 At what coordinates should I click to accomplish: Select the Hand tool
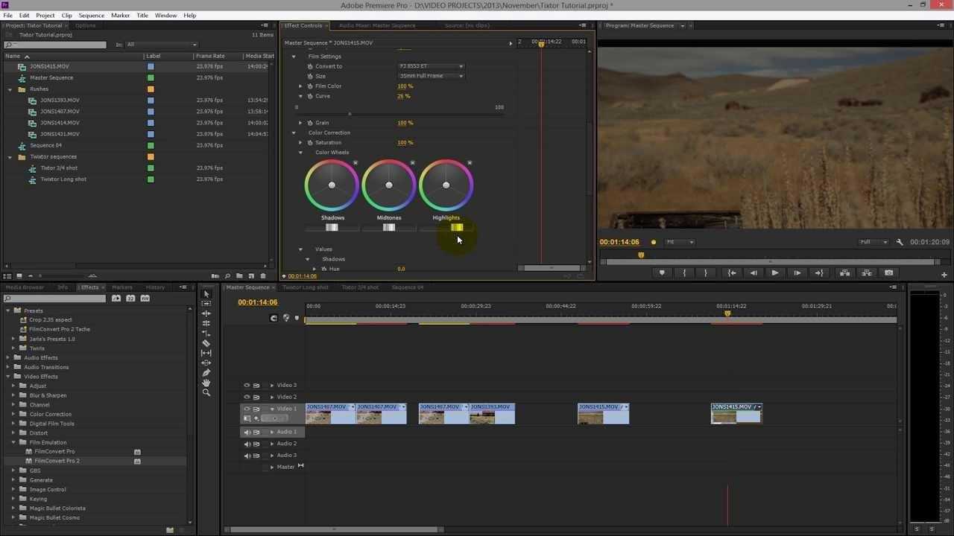206,383
